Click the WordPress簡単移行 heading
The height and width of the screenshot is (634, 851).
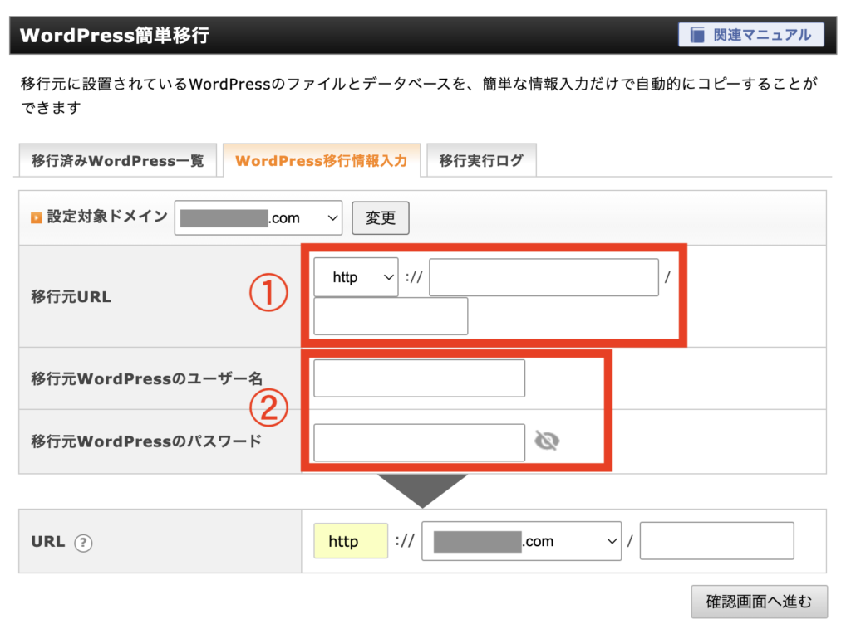(115, 35)
